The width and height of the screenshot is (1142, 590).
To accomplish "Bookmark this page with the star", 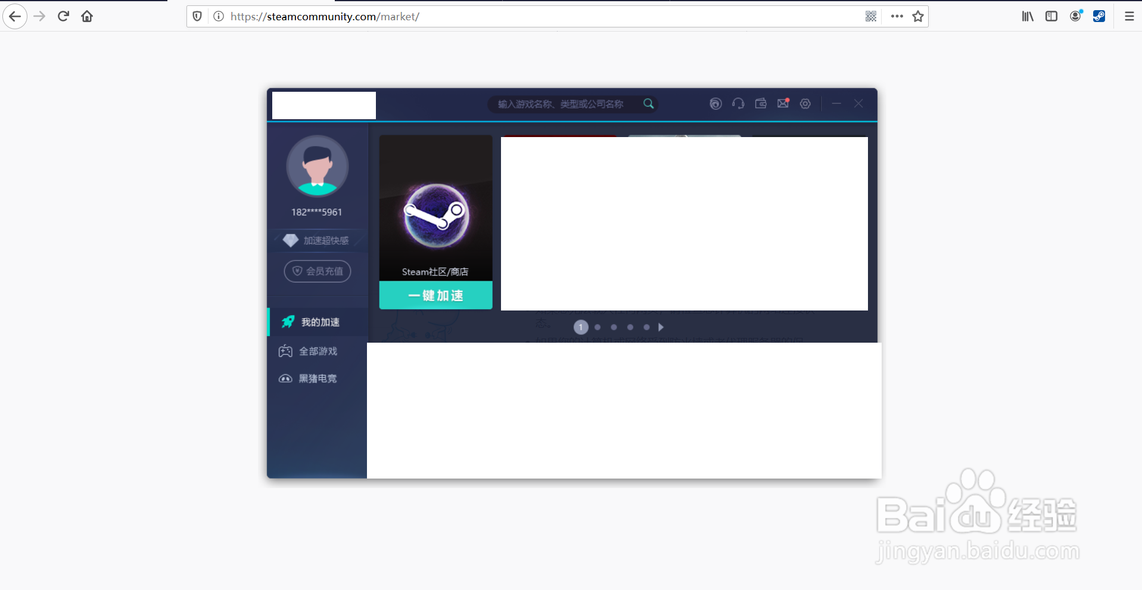I will (x=918, y=16).
